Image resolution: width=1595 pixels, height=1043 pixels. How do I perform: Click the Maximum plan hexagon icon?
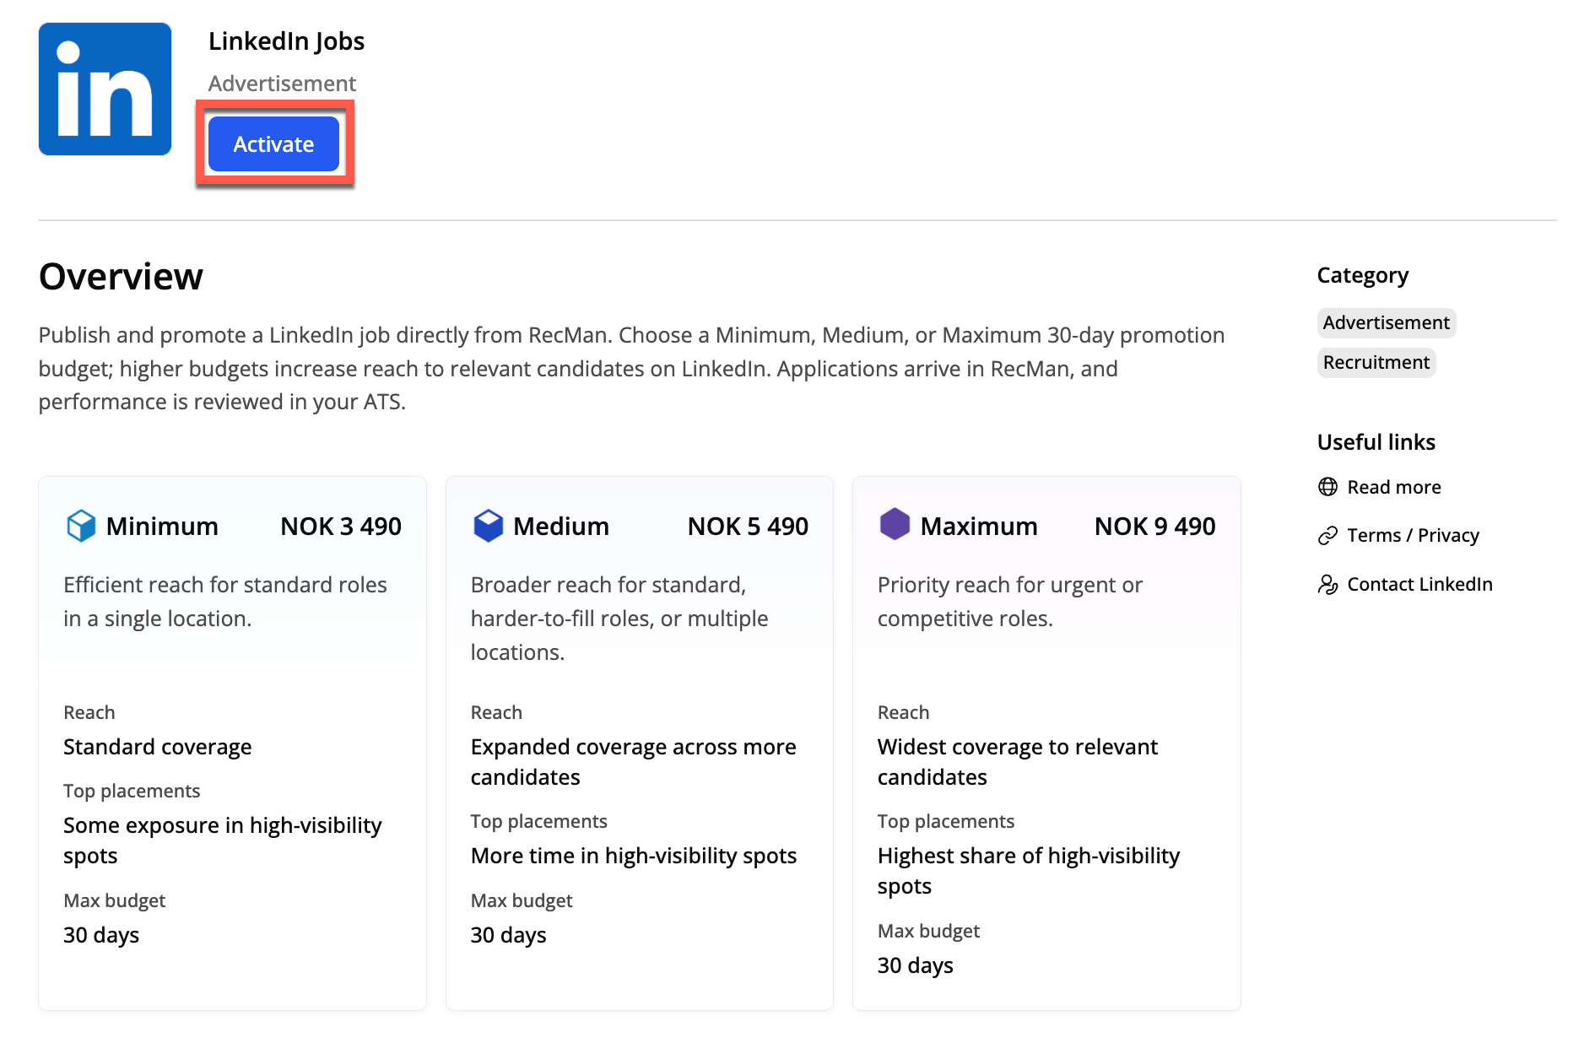pos(895,524)
